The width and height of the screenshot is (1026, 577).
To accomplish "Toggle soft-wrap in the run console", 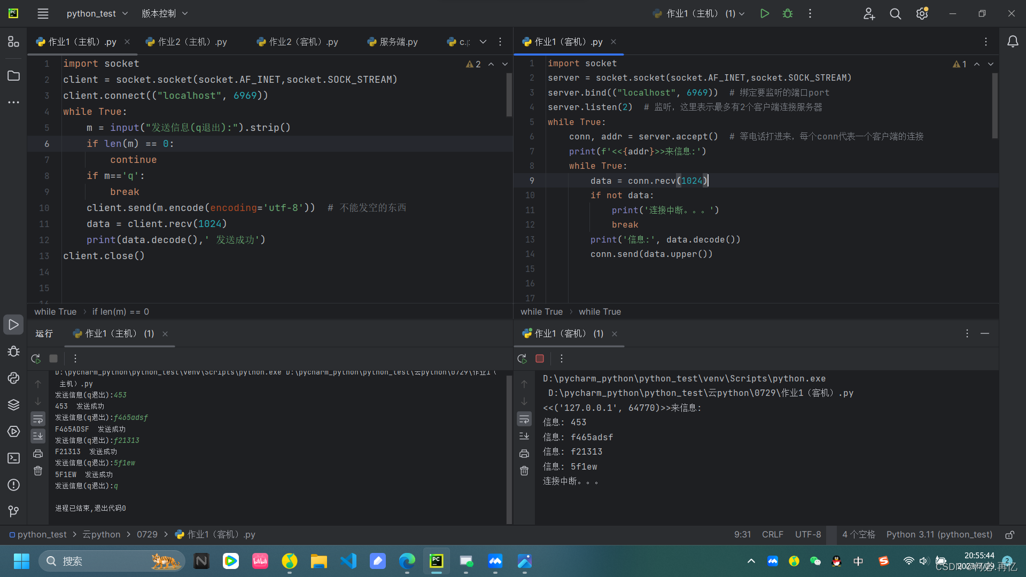I will click(x=38, y=419).
